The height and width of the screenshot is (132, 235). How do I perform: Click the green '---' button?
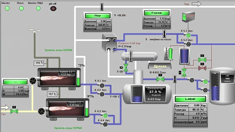point(15,82)
